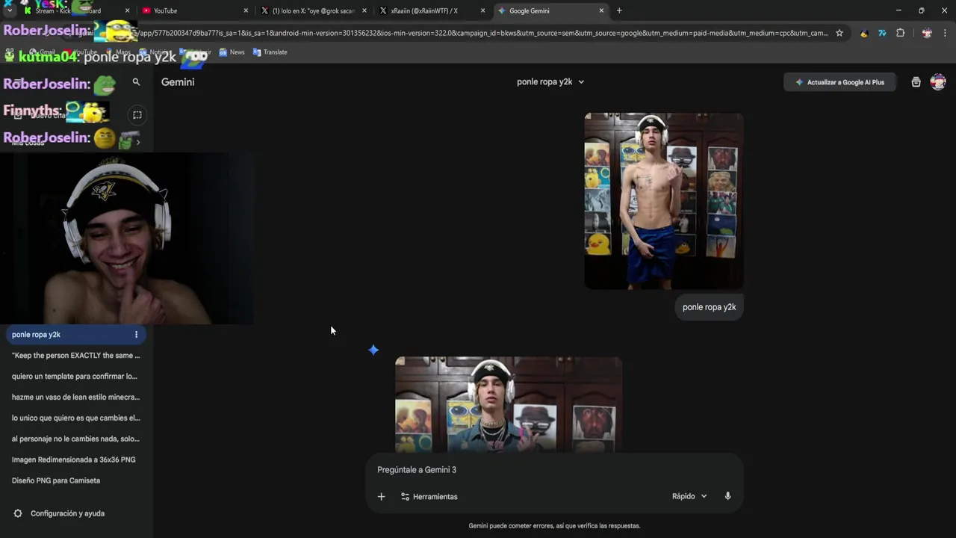
Task: Open chat 'Keep the person EXACTLY the same...'
Action: (x=76, y=356)
